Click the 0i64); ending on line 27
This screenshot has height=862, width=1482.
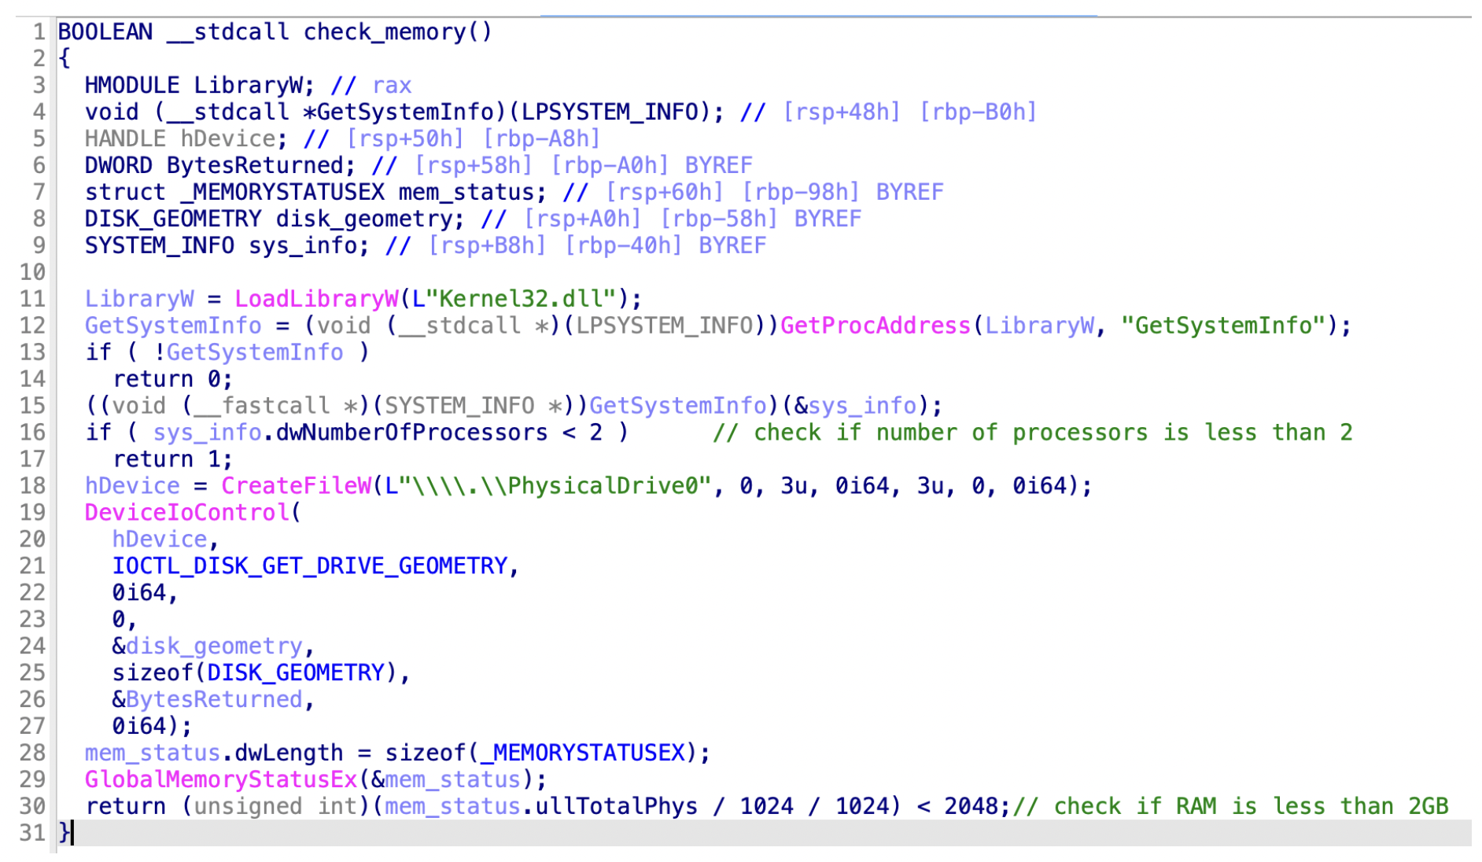(x=153, y=727)
